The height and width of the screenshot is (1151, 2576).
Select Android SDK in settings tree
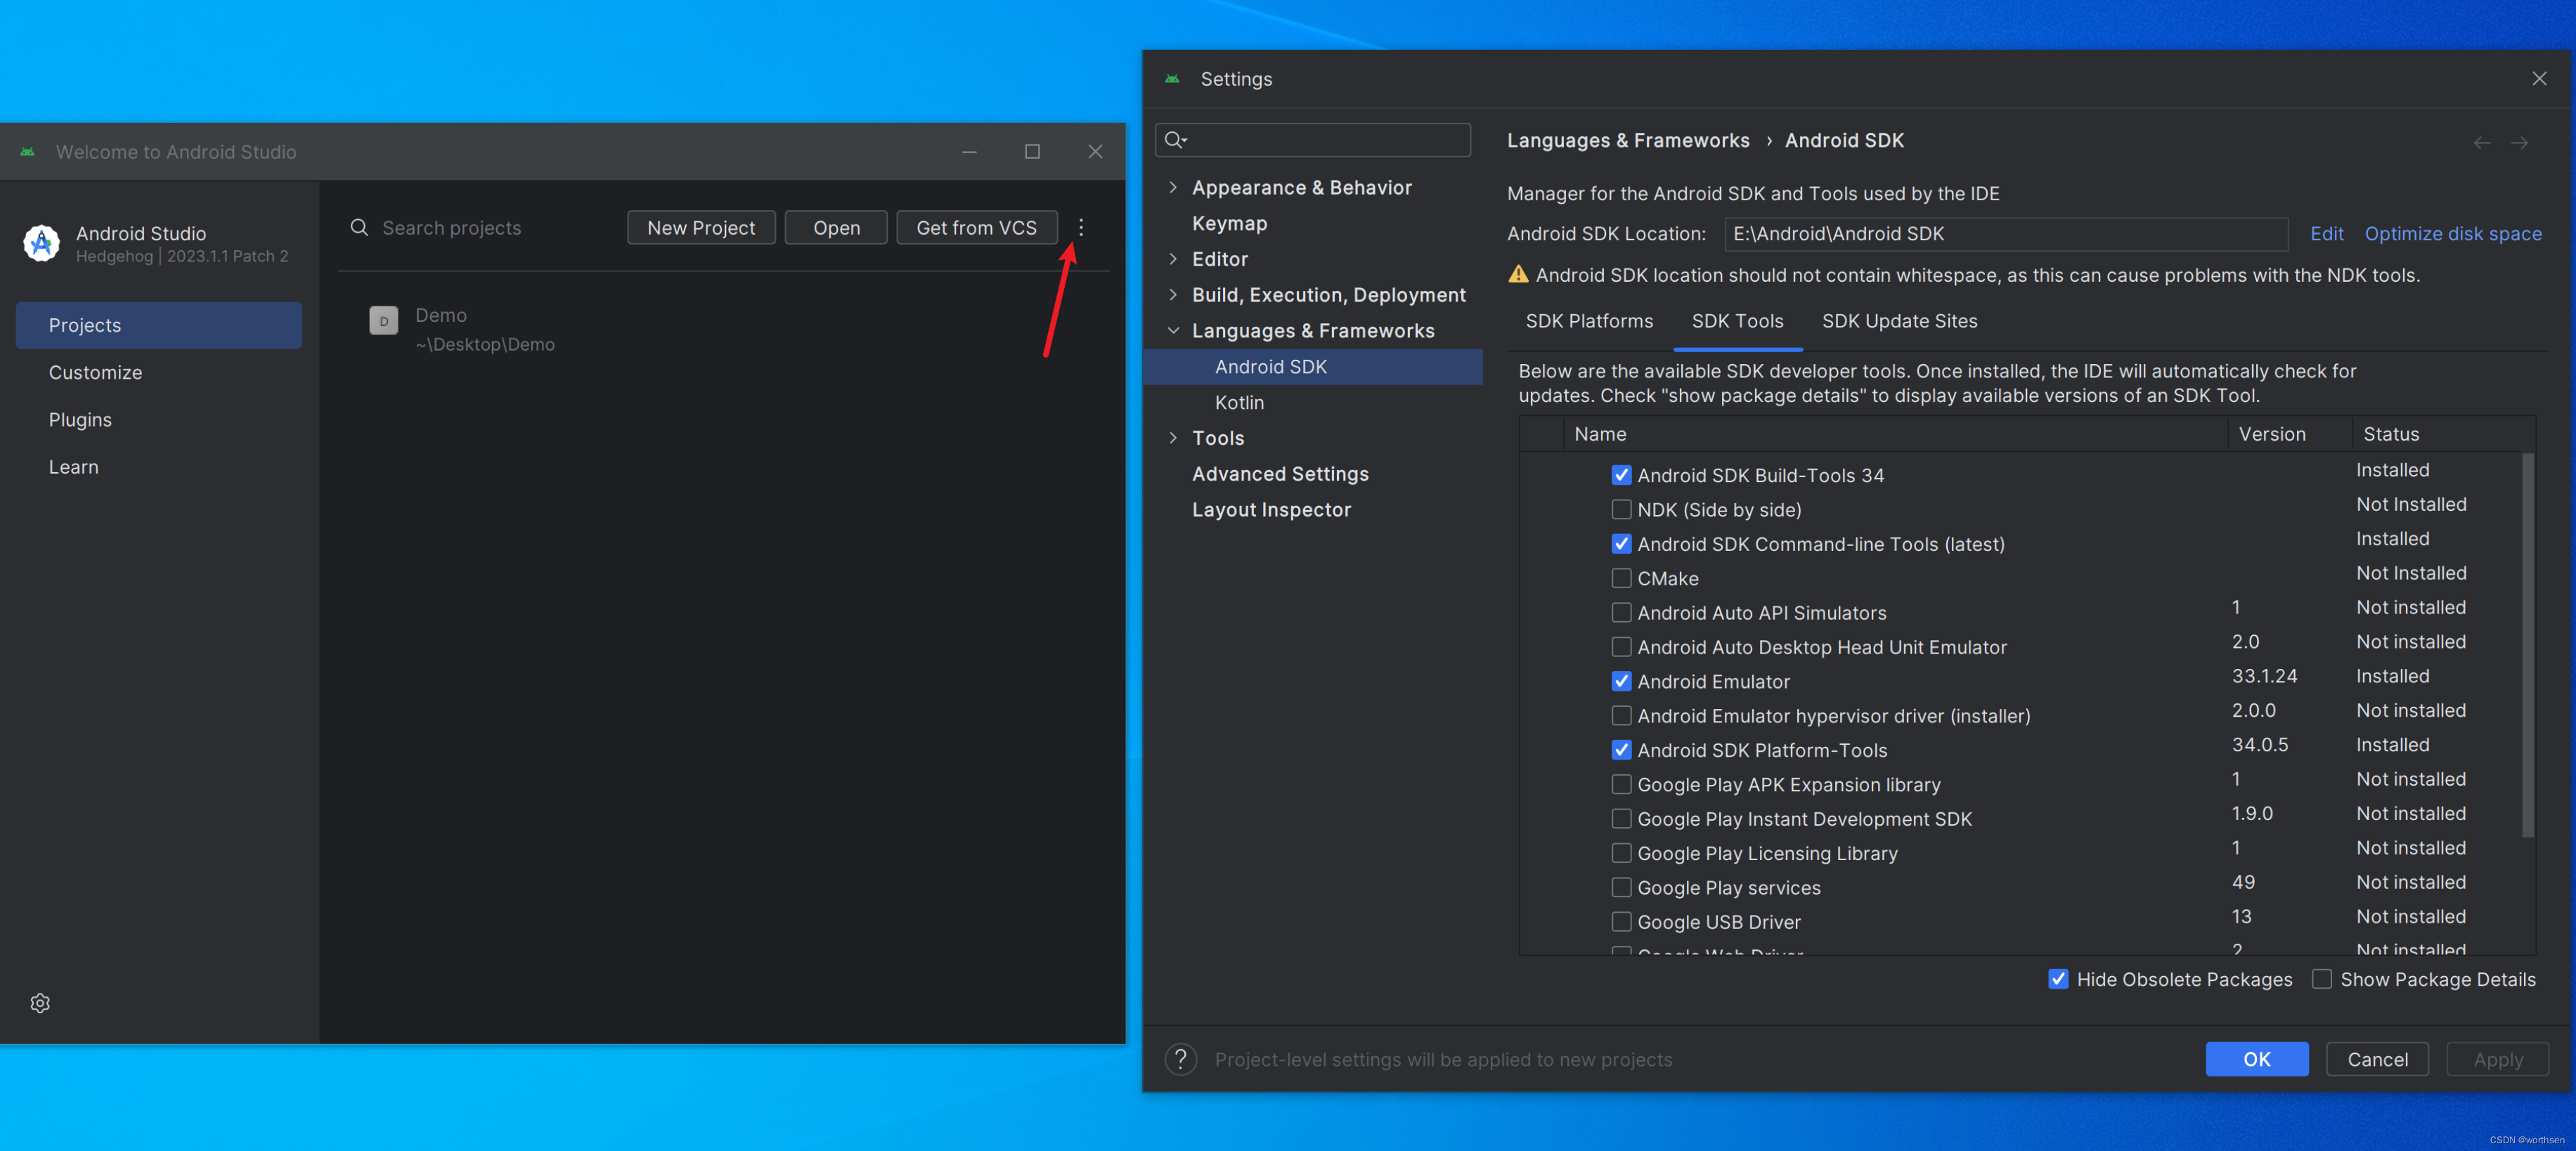1312,366
